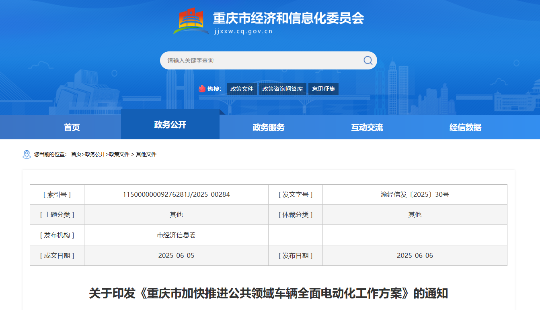Click the 重庆市经济和信息化委员会 site title
The image size is (540, 310).
288,18
